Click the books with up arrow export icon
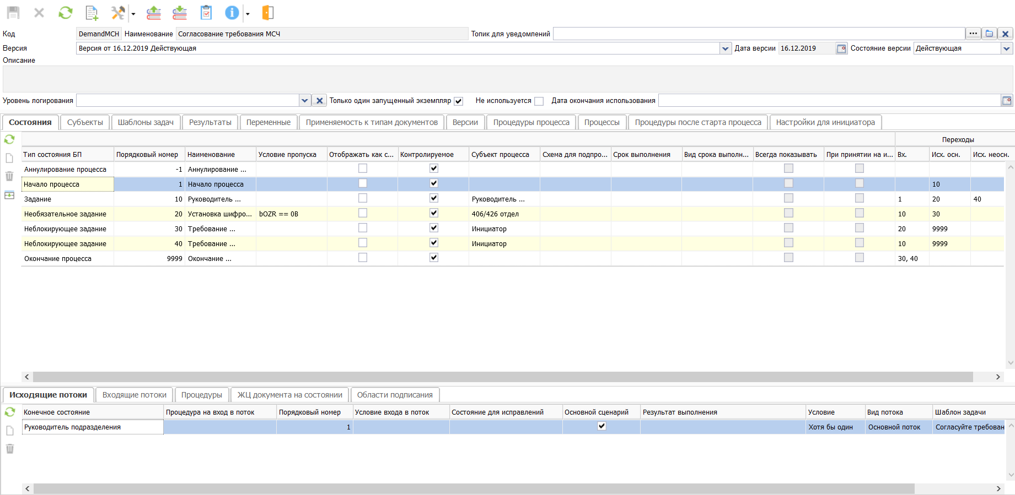This screenshot has width=1015, height=495. coord(154,13)
